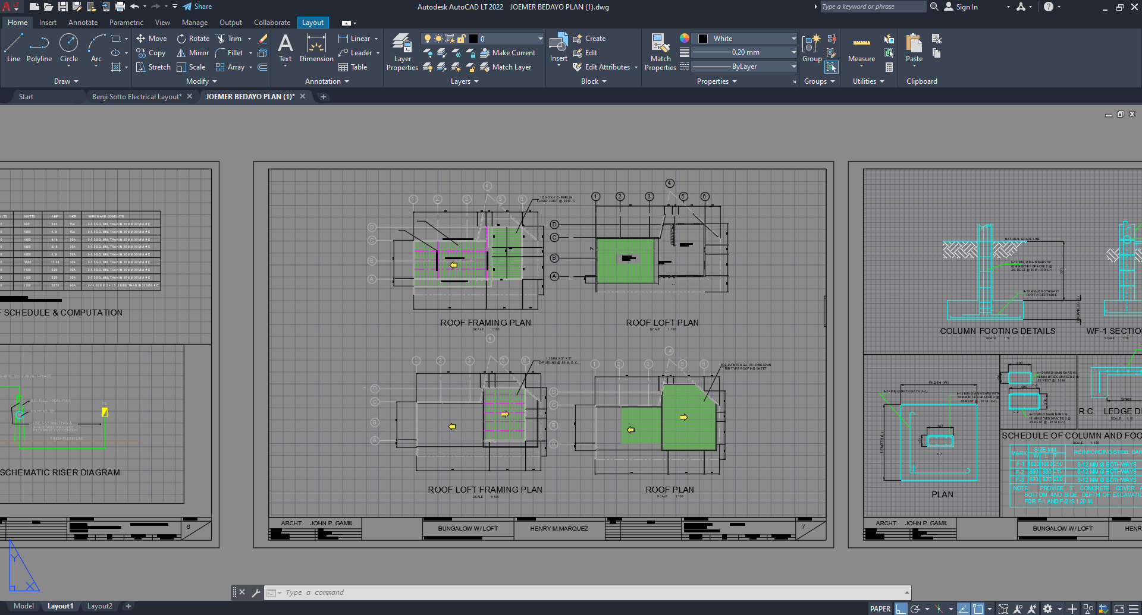
Task: Toggle layer lock icon in layer dropdown
Action: (461, 39)
